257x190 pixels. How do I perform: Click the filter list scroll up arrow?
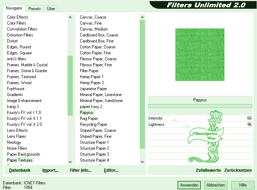coord(142,17)
